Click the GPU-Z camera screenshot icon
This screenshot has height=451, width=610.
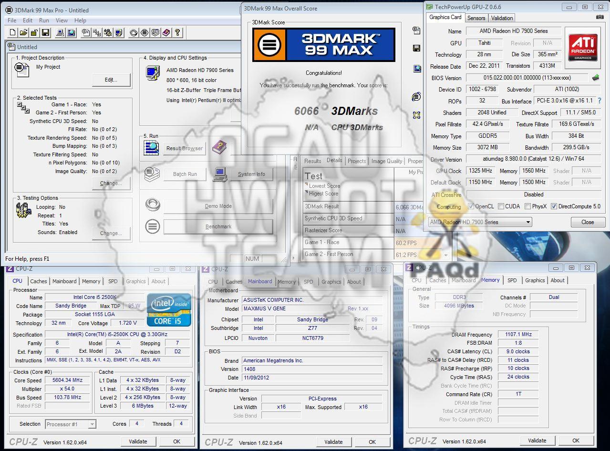click(x=600, y=17)
